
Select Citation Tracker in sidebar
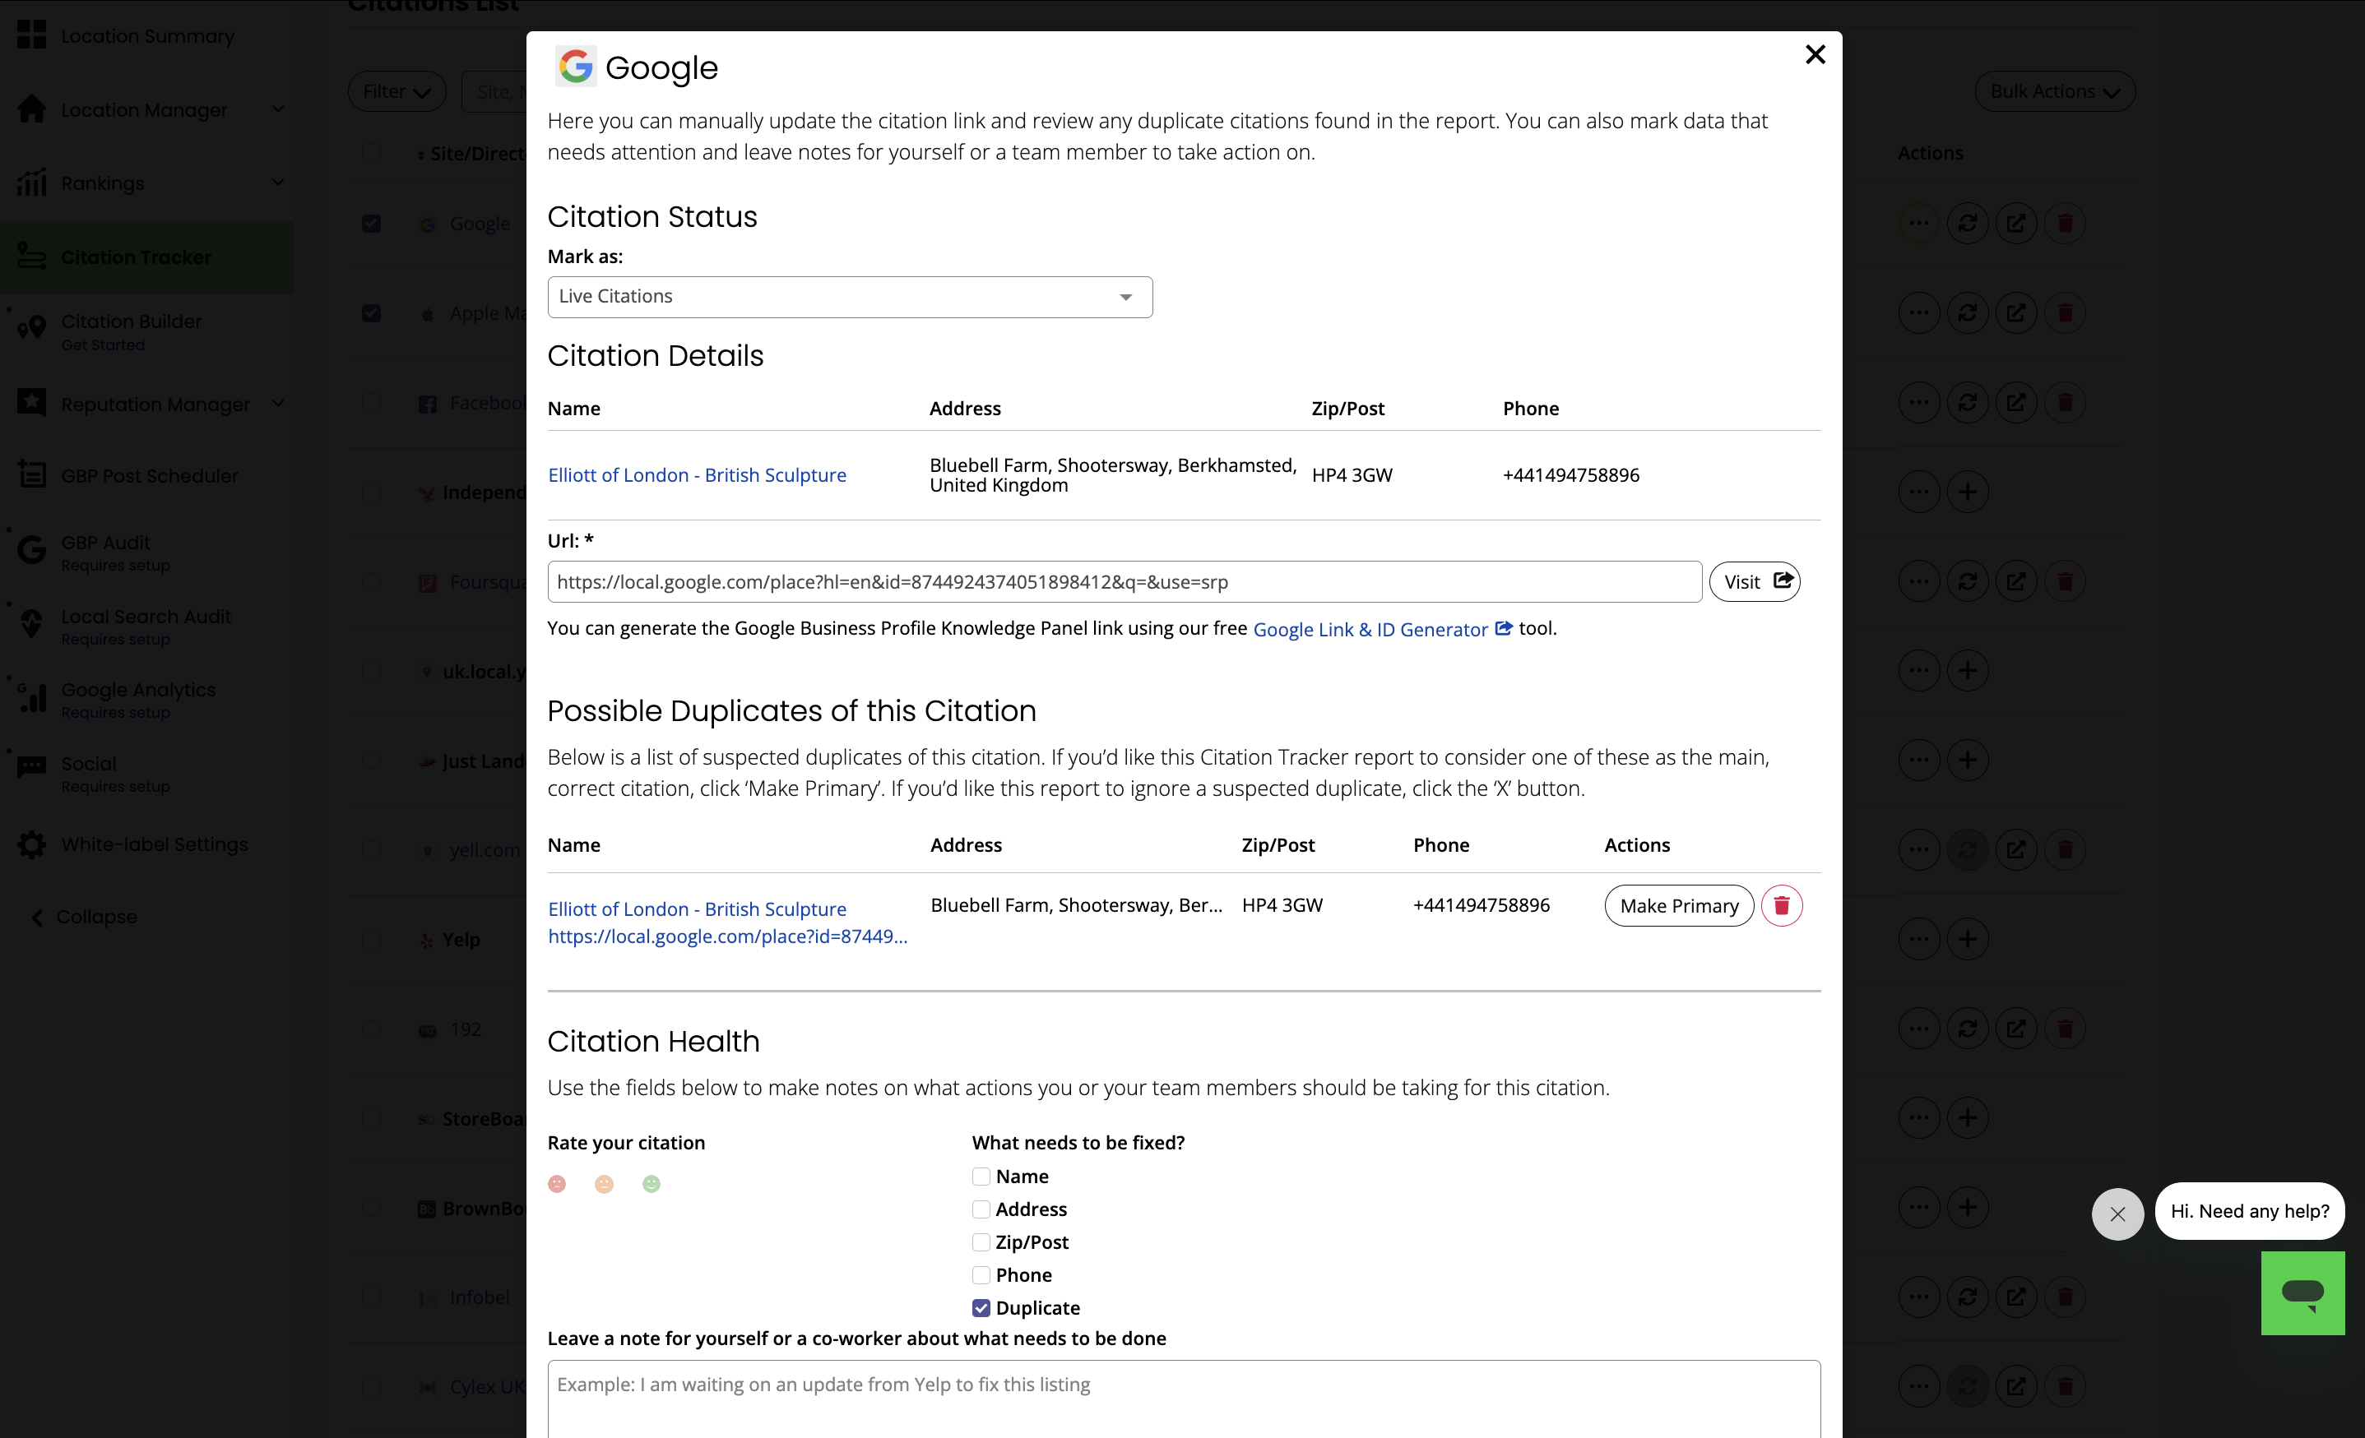(147, 257)
